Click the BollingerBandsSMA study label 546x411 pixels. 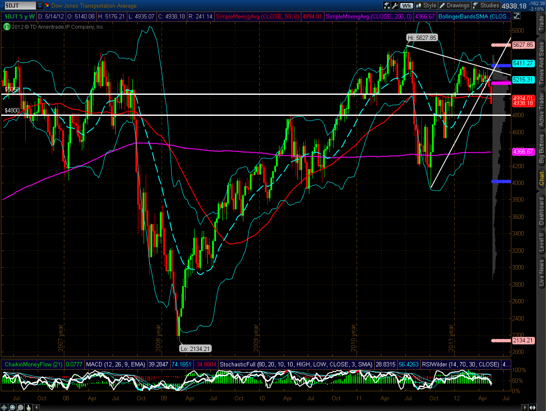[474, 16]
